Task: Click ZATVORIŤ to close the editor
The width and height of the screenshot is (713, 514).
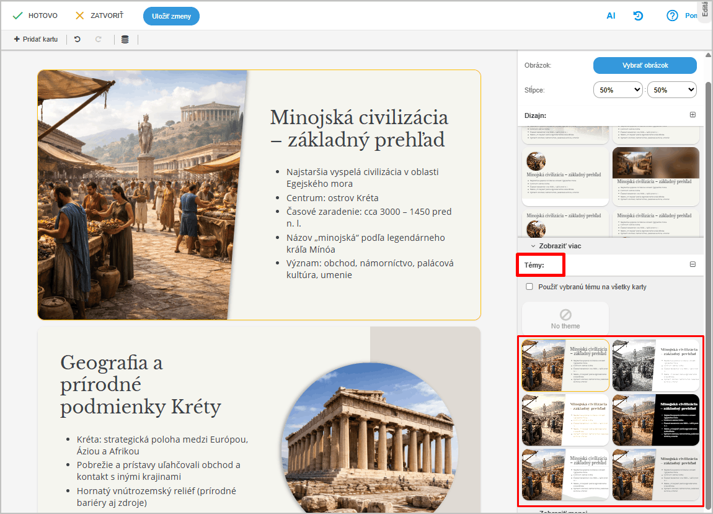Action: coord(99,16)
